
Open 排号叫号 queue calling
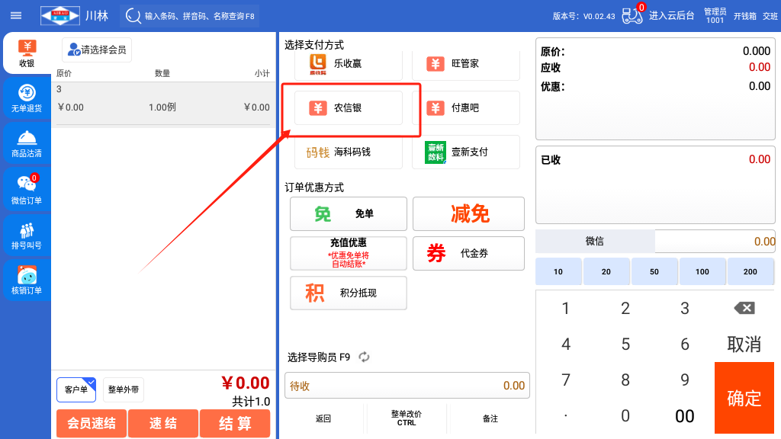pyautogui.click(x=27, y=235)
